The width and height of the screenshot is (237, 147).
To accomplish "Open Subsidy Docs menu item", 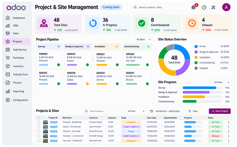I will 17,74.
